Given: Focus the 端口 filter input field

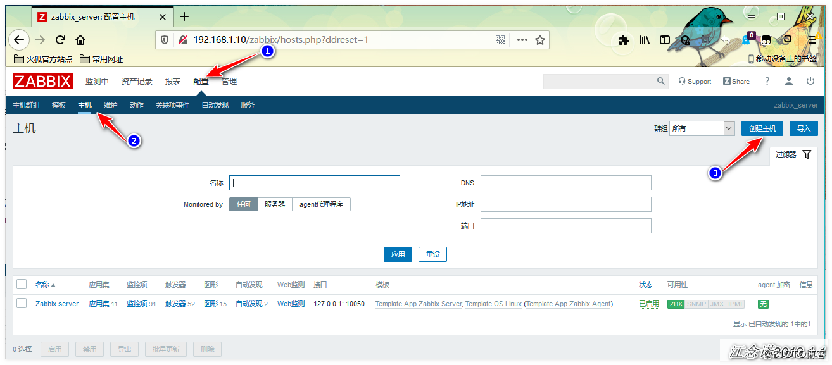Looking at the screenshot, I should (566, 226).
